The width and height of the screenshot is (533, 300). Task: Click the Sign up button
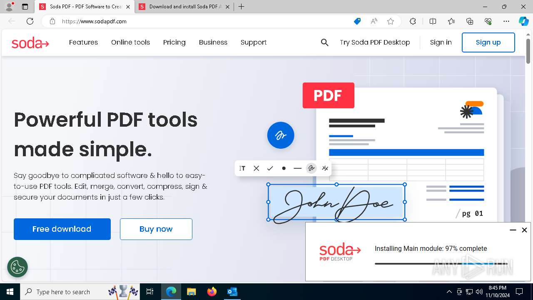(x=488, y=42)
